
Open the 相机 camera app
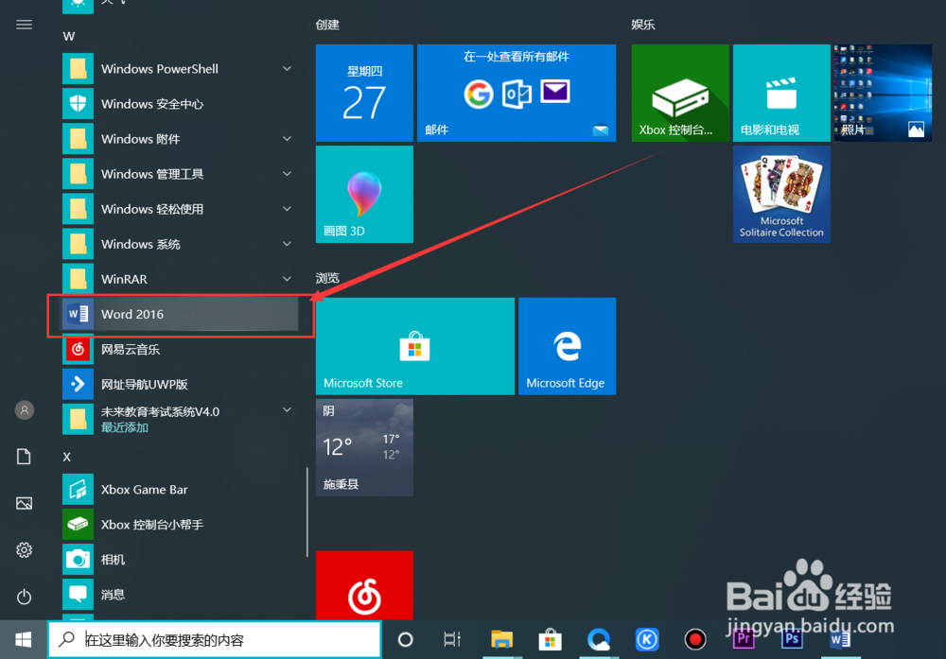(180, 560)
